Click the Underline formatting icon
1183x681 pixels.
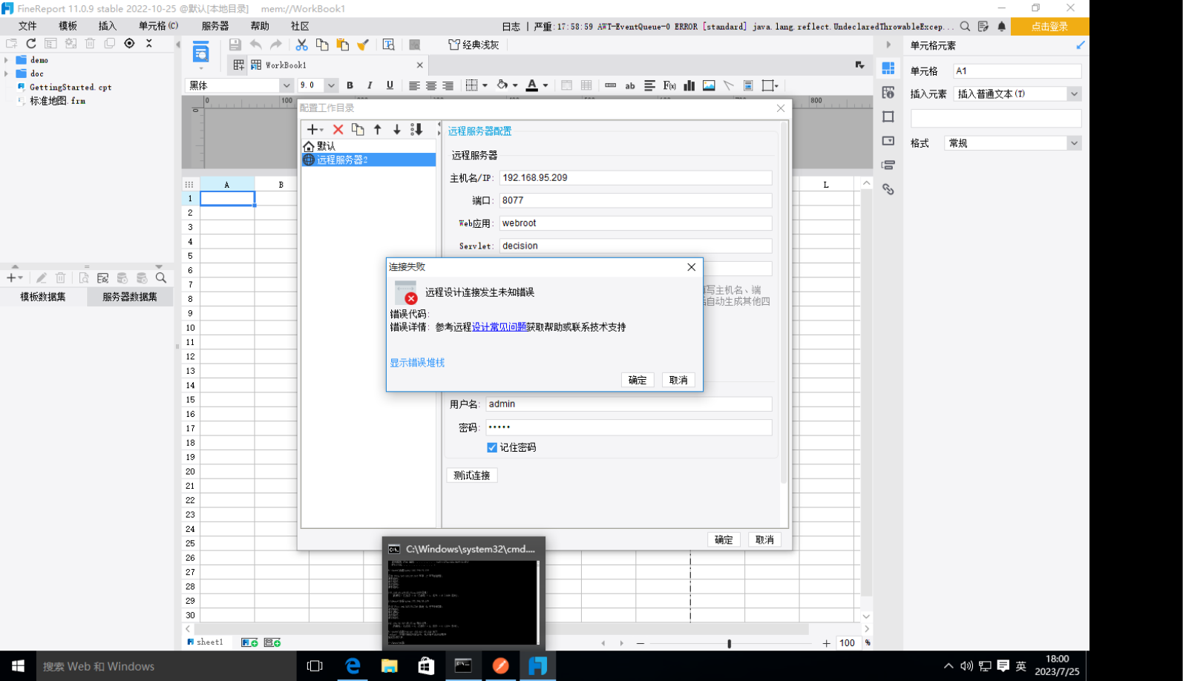[x=390, y=85]
